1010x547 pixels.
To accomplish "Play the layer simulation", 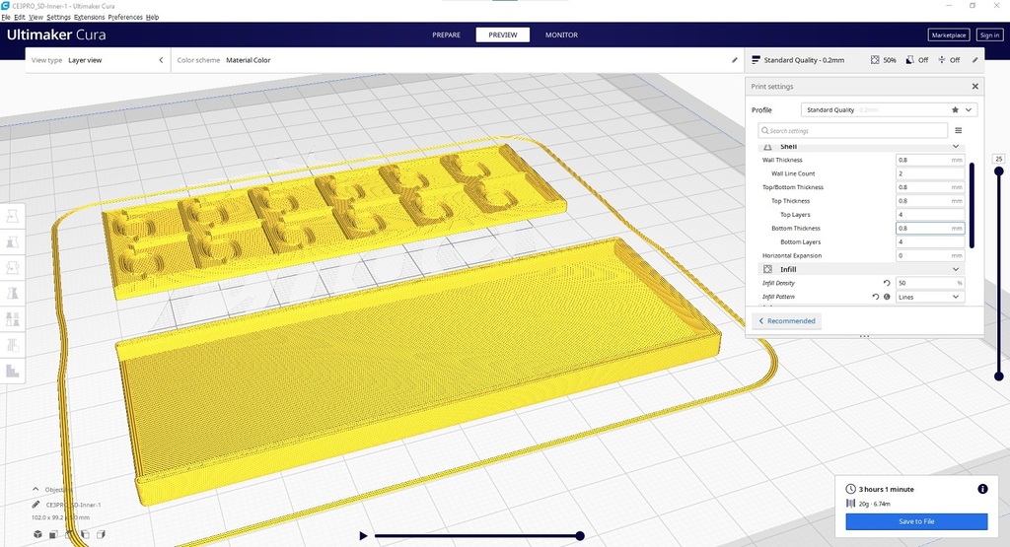I will pyautogui.click(x=363, y=536).
